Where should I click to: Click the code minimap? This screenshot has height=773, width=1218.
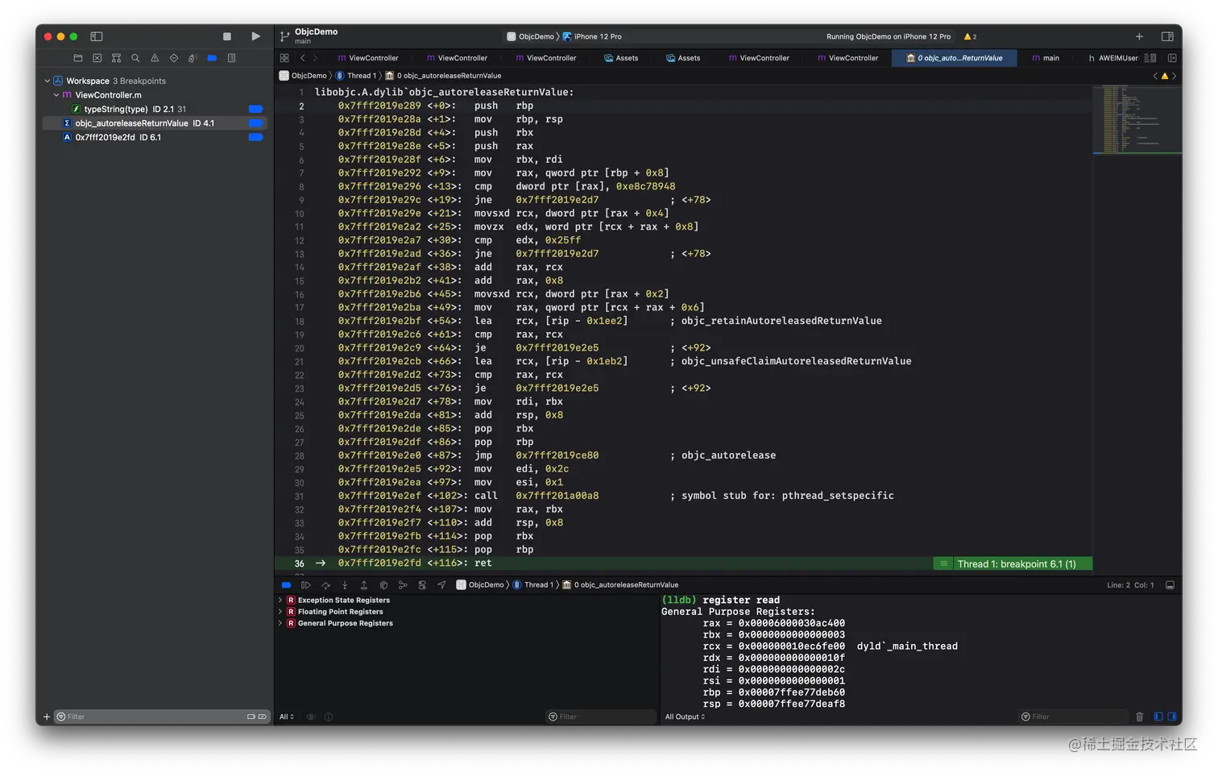1137,119
